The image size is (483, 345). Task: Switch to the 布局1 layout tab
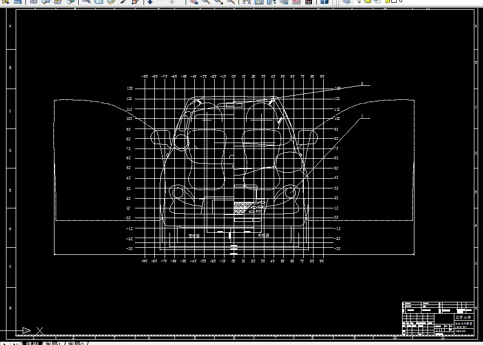click(x=53, y=343)
